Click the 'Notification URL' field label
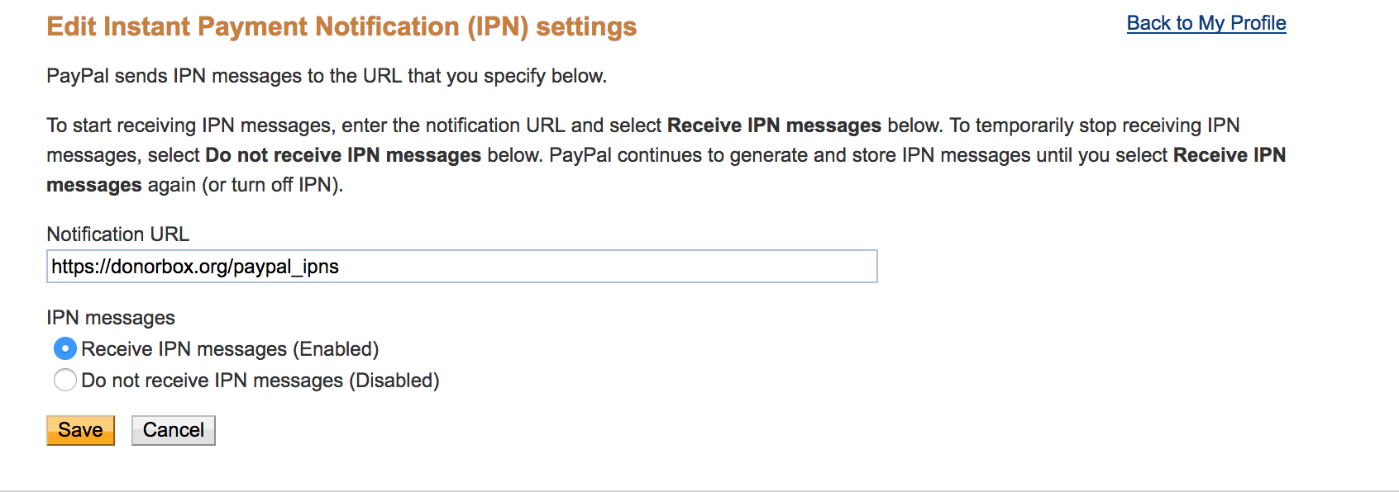1399x492 pixels. (117, 234)
